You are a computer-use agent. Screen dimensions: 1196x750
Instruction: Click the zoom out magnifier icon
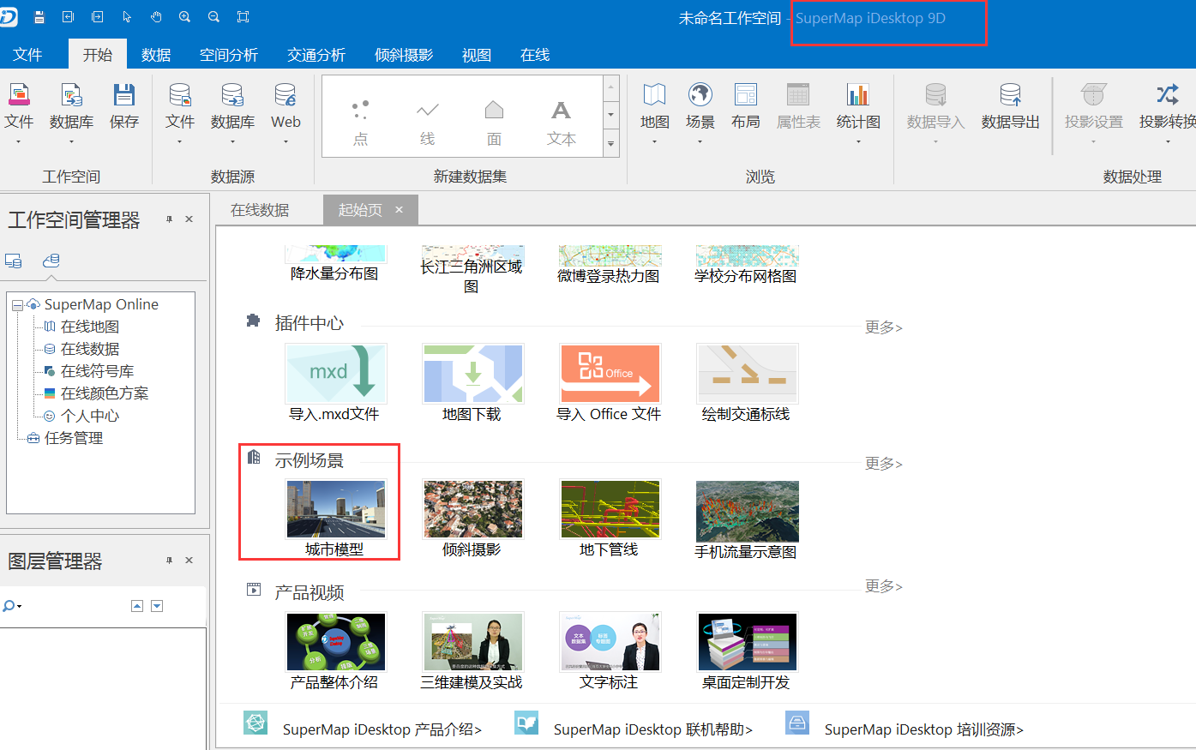pos(214,17)
